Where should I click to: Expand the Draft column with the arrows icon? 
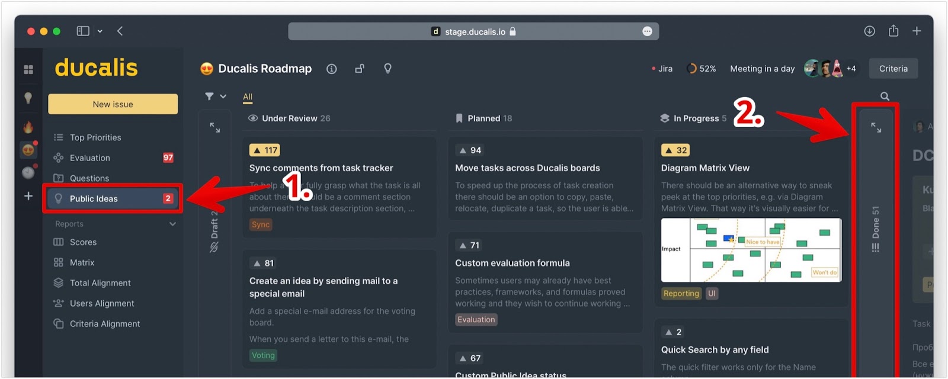pyautogui.click(x=214, y=127)
